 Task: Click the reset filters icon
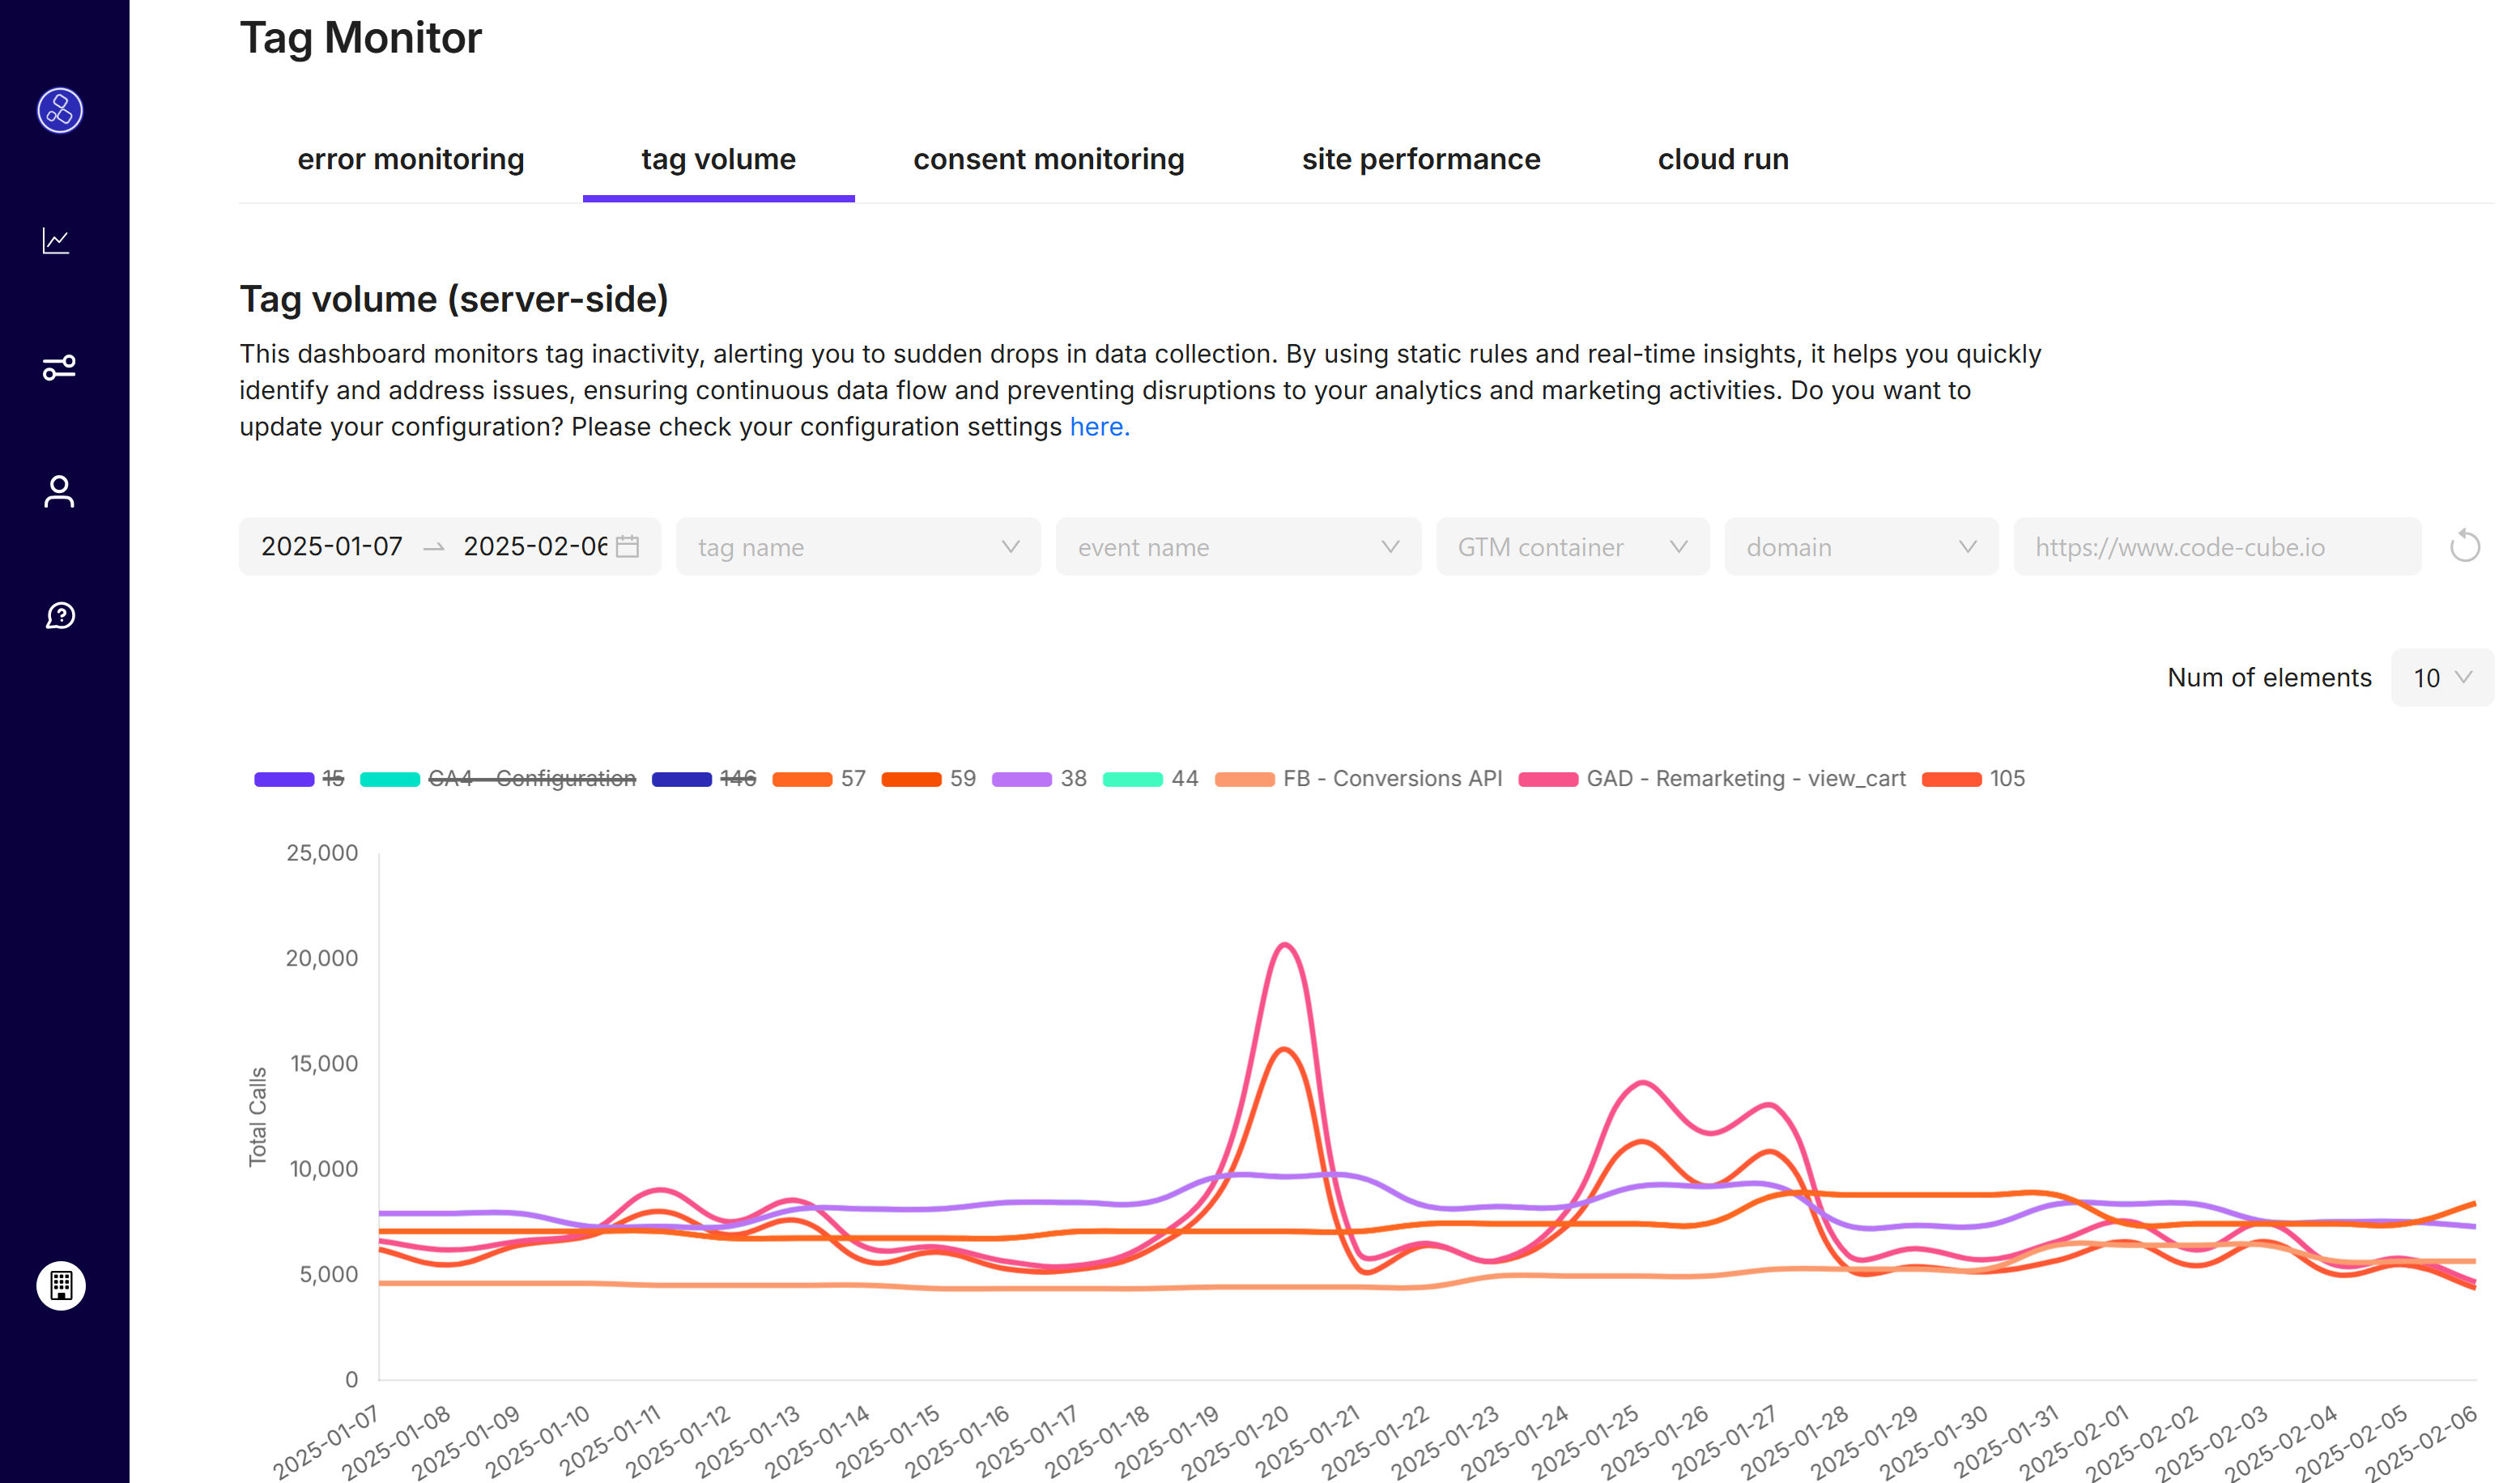(2466, 546)
